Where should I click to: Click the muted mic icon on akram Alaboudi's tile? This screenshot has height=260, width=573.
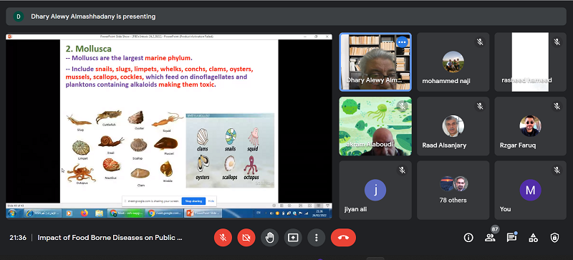[x=402, y=106]
